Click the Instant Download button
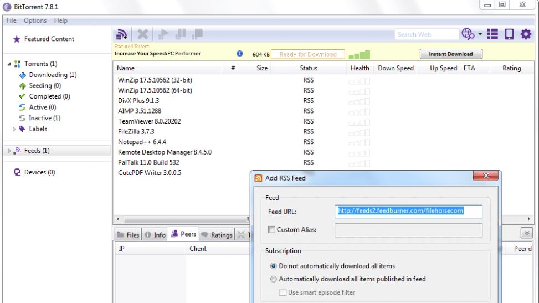 click(x=451, y=54)
